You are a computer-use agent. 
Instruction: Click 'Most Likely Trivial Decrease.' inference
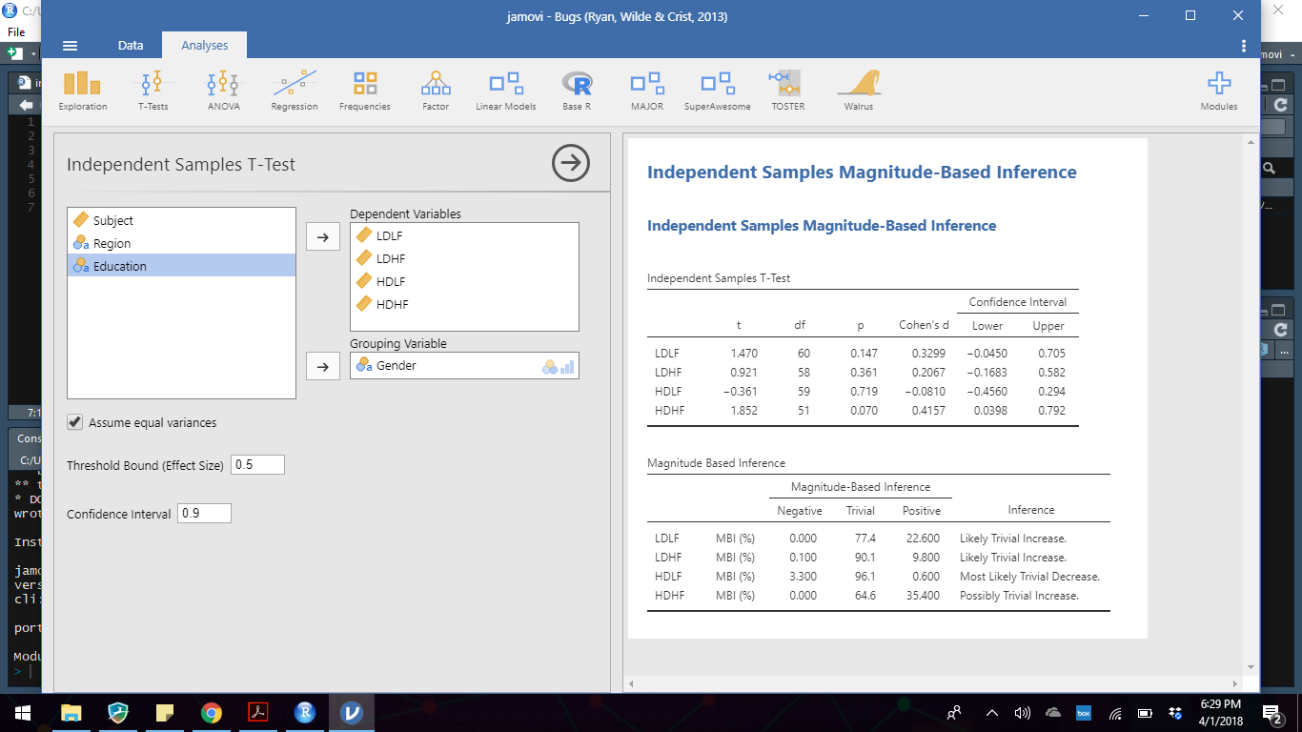(1029, 577)
